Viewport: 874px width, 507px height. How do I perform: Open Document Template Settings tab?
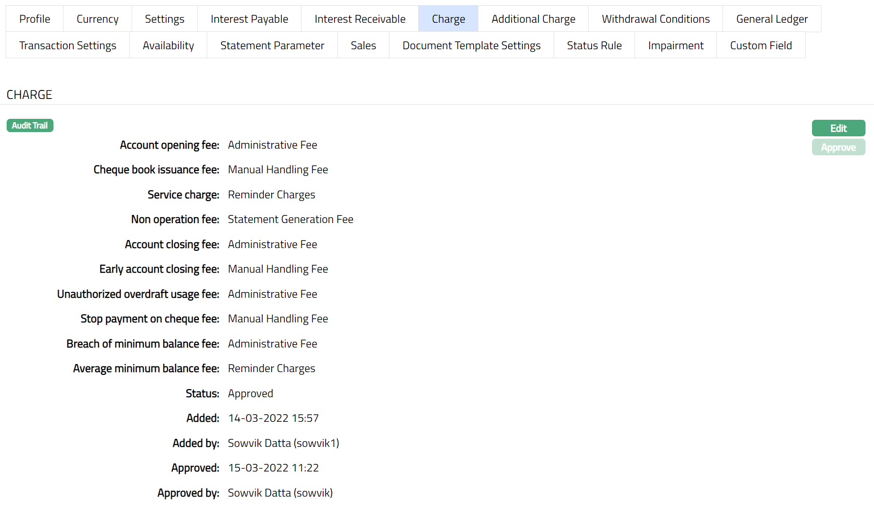pyautogui.click(x=471, y=45)
